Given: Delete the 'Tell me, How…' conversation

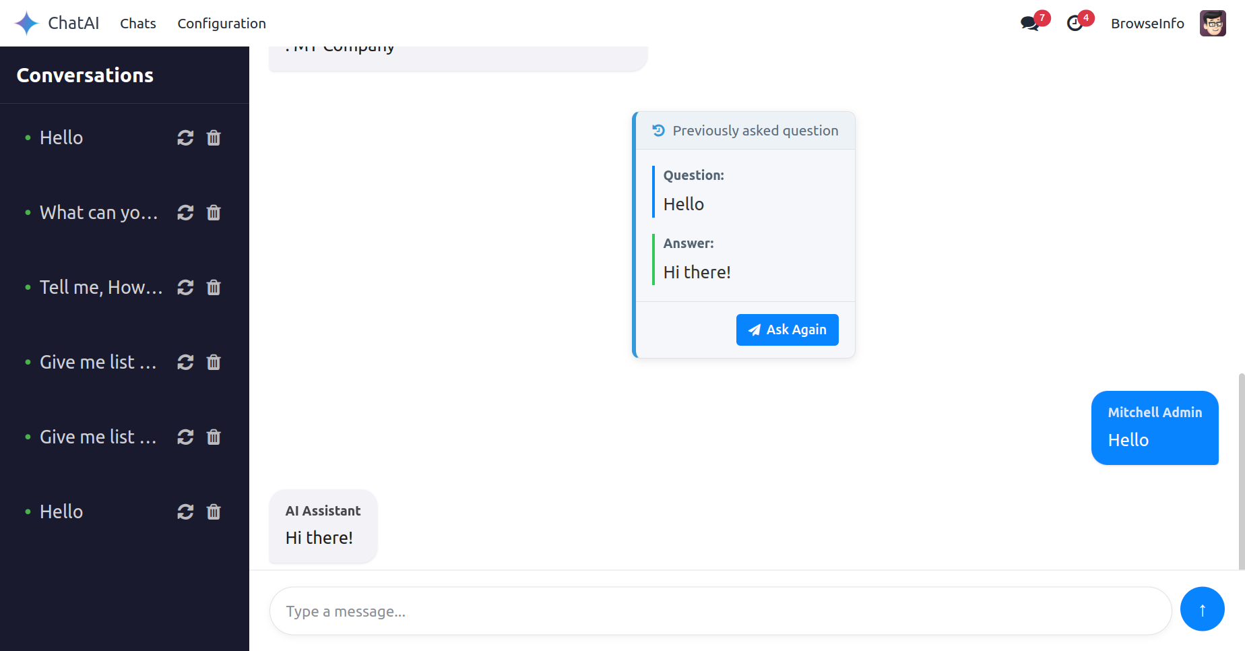Looking at the screenshot, I should [x=214, y=288].
